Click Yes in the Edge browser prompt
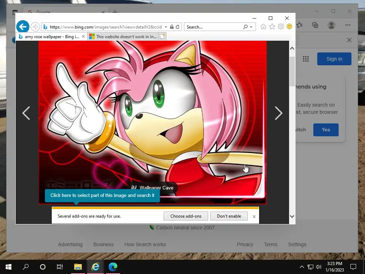 [326, 130]
